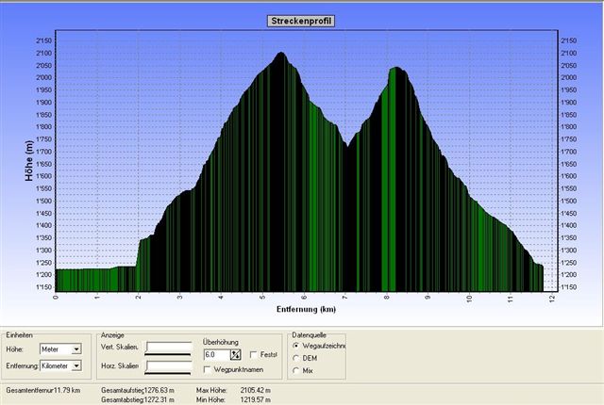Viewport: 604px width, 405px height.
Task: Enable the Wegpunktnamen checkbox
Action: point(208,369)
